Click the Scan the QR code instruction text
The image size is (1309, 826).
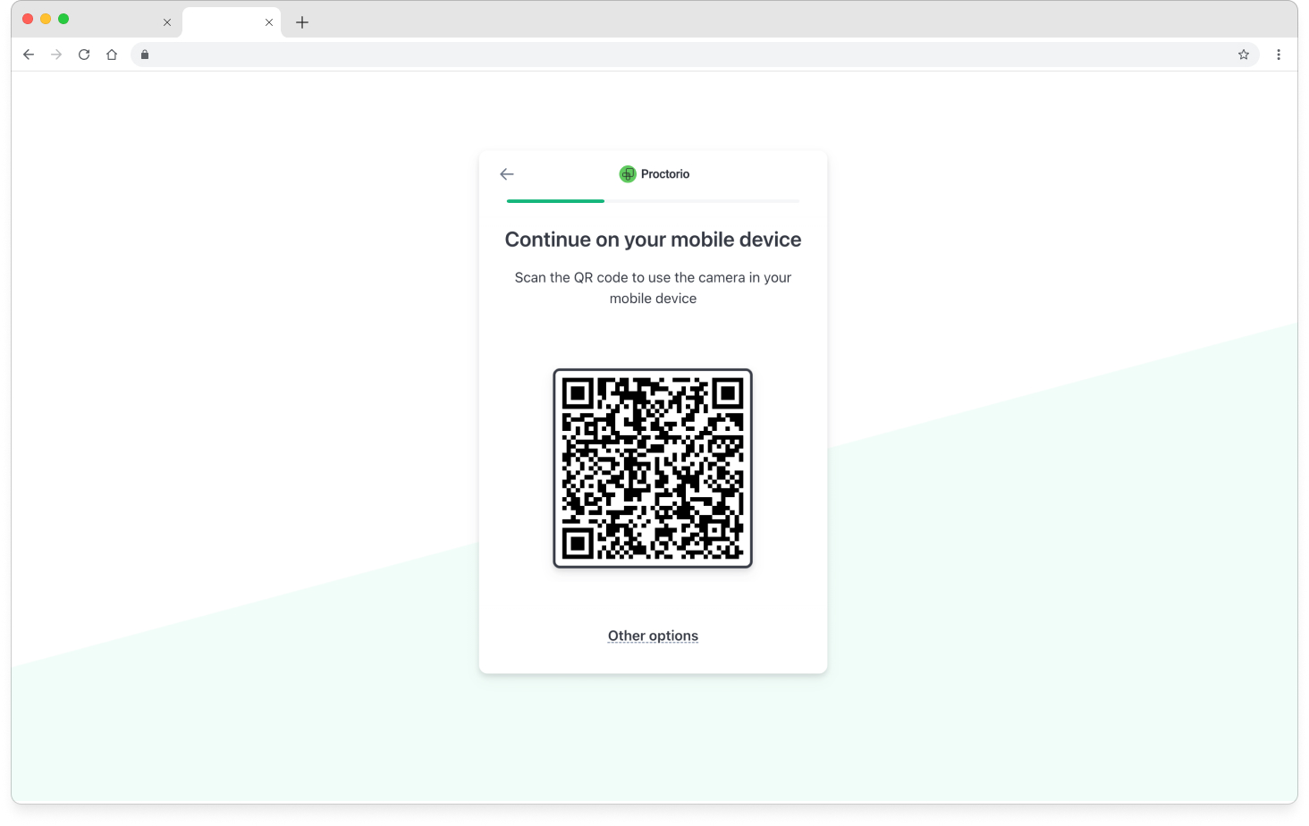click(x=653, y=288)
